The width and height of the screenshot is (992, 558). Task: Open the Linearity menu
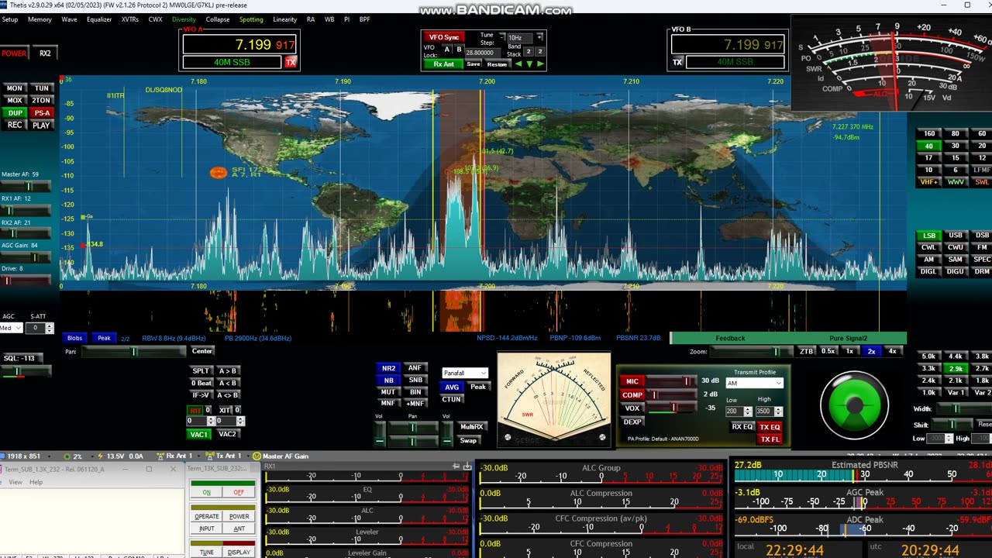[x=284, y=19]
